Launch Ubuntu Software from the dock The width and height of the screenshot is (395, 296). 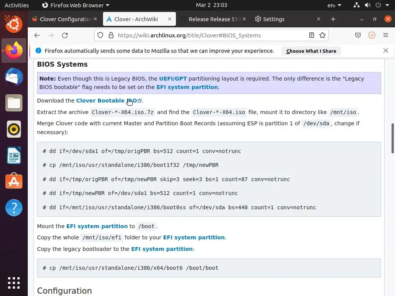coord(14,182)
